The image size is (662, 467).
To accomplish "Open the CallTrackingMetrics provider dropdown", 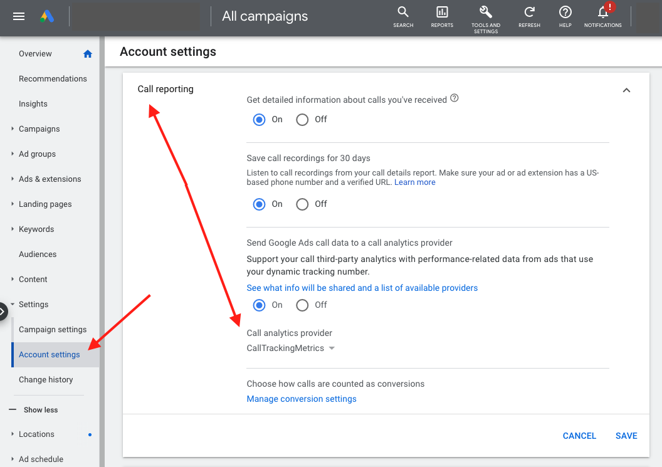I will [291, 349].
